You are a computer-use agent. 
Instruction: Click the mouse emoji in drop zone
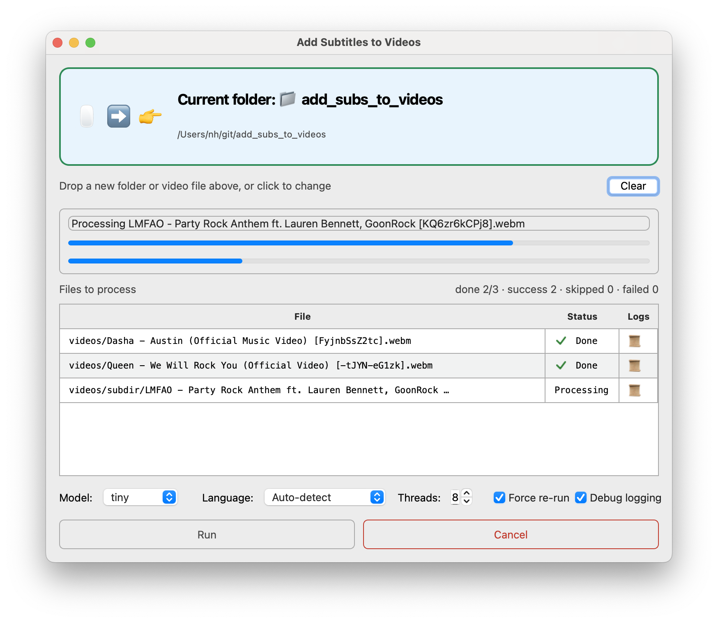[87, 116]
